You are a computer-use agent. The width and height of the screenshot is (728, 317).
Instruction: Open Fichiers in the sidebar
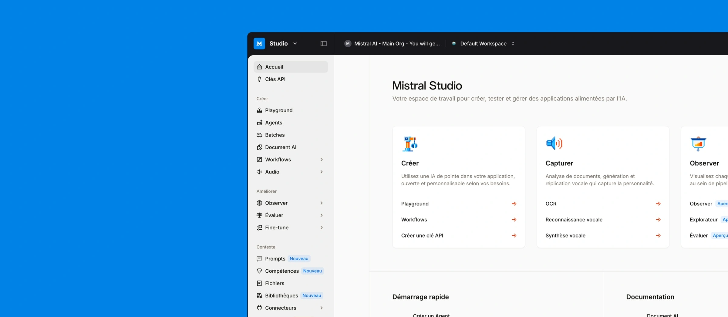point(291,283)
